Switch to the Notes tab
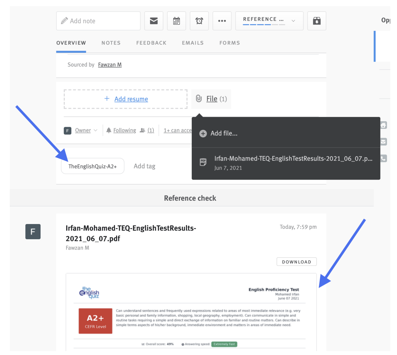397x355 pixels. coord(111,43)
